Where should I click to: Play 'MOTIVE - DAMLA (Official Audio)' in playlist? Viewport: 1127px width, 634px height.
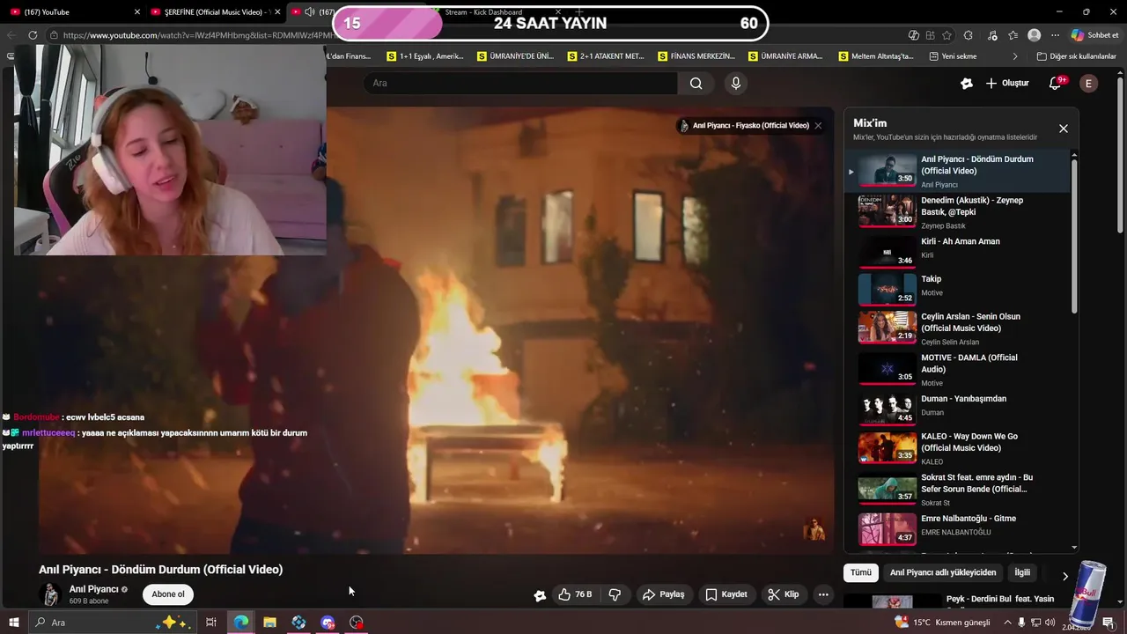point(958,370)
